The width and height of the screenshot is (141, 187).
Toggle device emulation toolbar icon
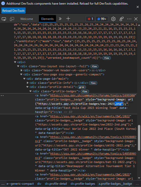[12, 19]
